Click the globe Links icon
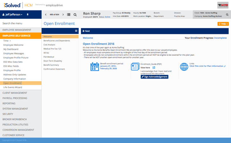 [x=184, y=66]
